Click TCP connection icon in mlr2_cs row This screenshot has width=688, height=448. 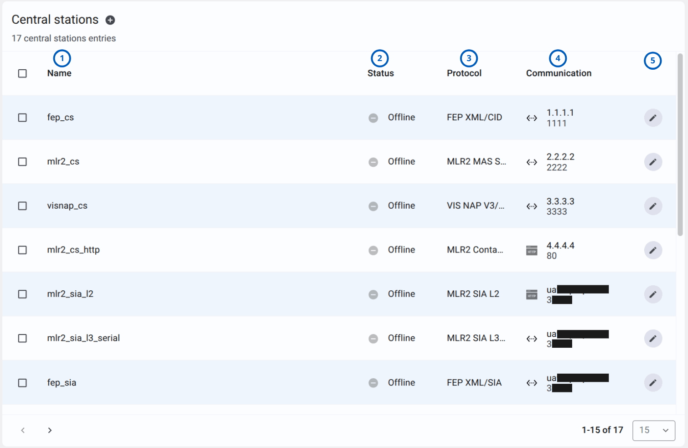coord(532,162)
